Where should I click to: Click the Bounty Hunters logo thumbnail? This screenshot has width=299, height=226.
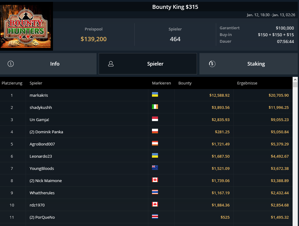click(26, 26)
